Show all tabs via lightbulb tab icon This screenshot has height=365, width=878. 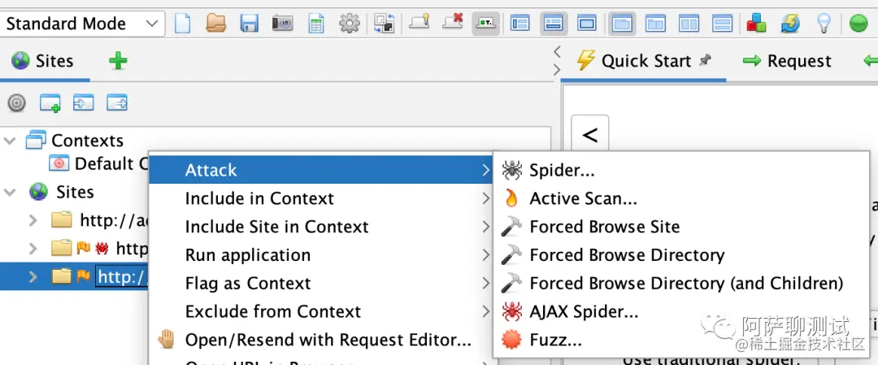click(419, 23)
